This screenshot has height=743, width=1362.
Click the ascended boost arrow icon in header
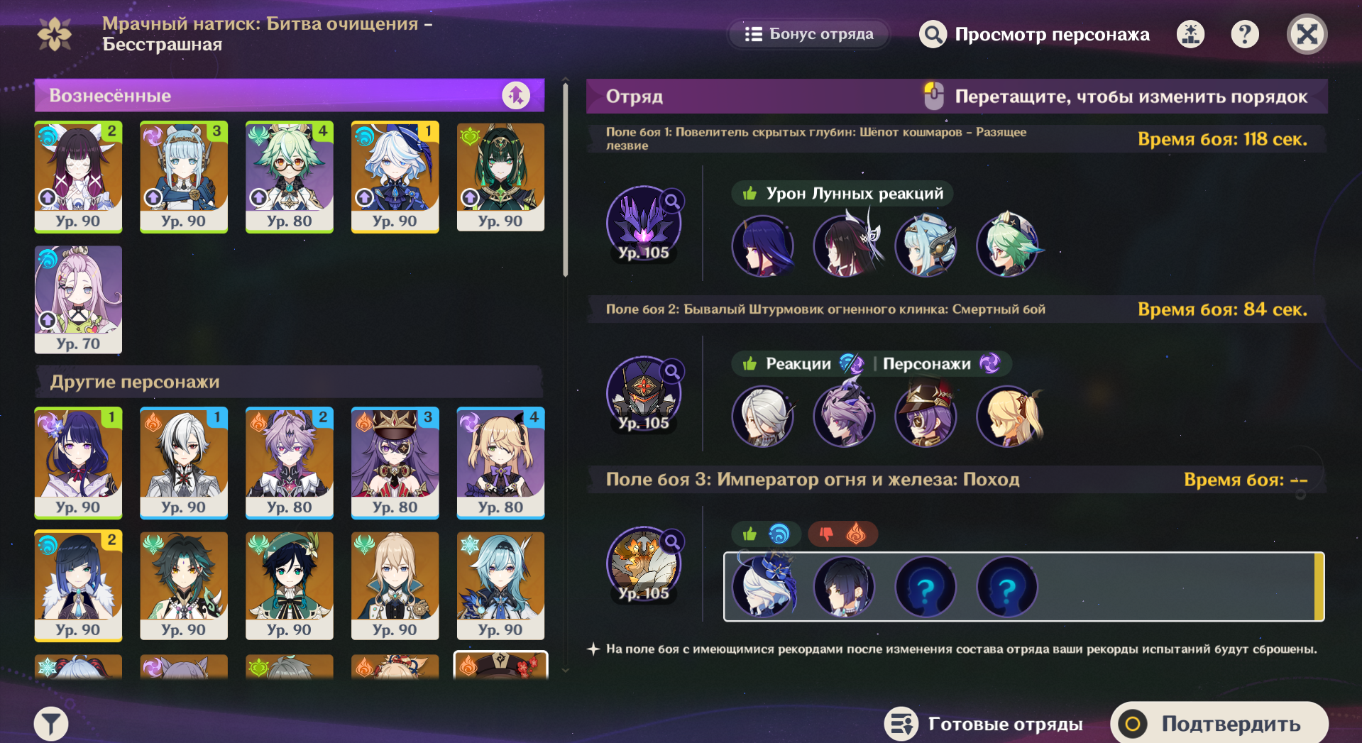pyautogui.click(x=516, y=95)
